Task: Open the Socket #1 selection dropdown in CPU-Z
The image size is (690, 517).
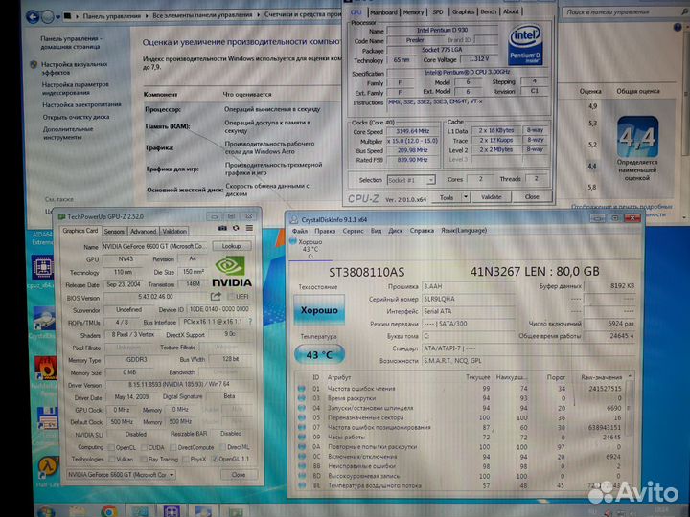Action: click(411, 180)
